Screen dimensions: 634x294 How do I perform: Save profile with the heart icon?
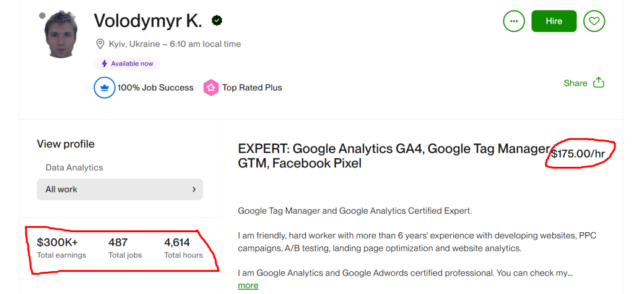594,21
